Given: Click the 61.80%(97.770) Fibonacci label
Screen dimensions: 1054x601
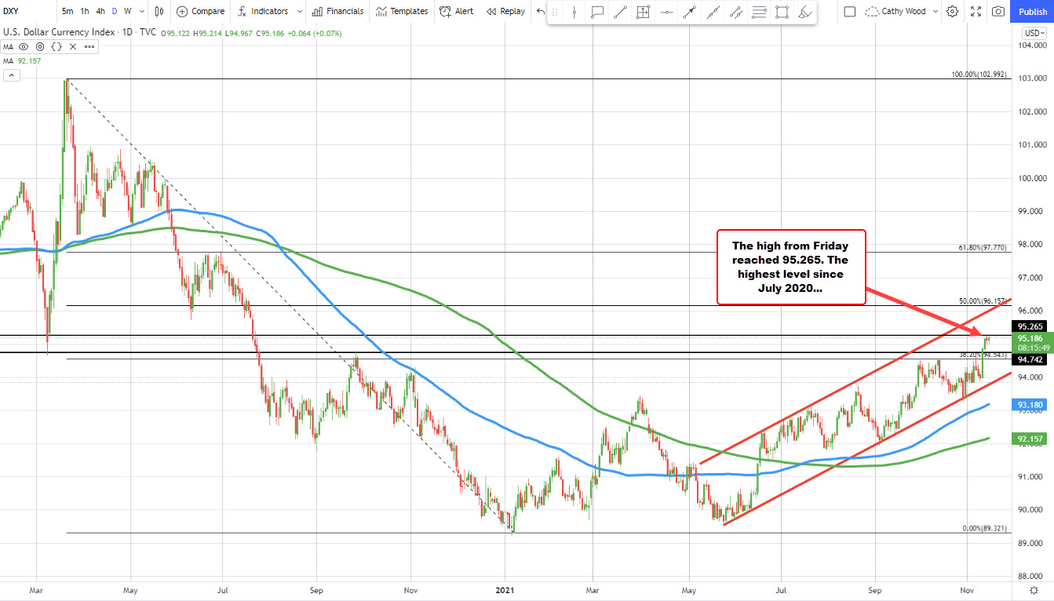Looking at the screenshot, I should point(983,246).
